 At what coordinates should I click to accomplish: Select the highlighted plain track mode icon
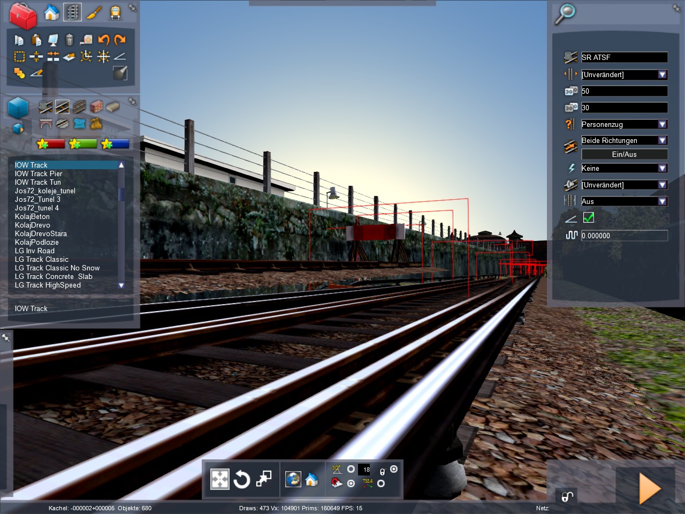point(63,107)
